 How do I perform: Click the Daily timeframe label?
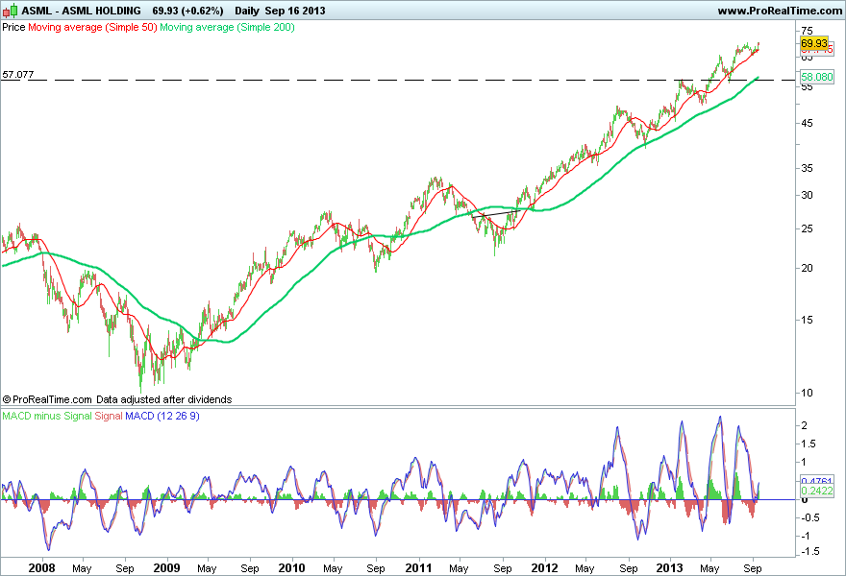click(x=246, y=11)
